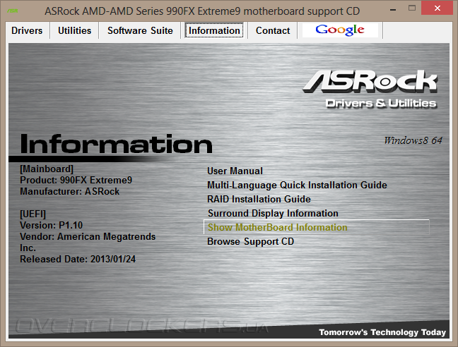The height and width of the screenshot is (347, 458).
Task: Open the User Manual link
Action: tap(235, 171)
